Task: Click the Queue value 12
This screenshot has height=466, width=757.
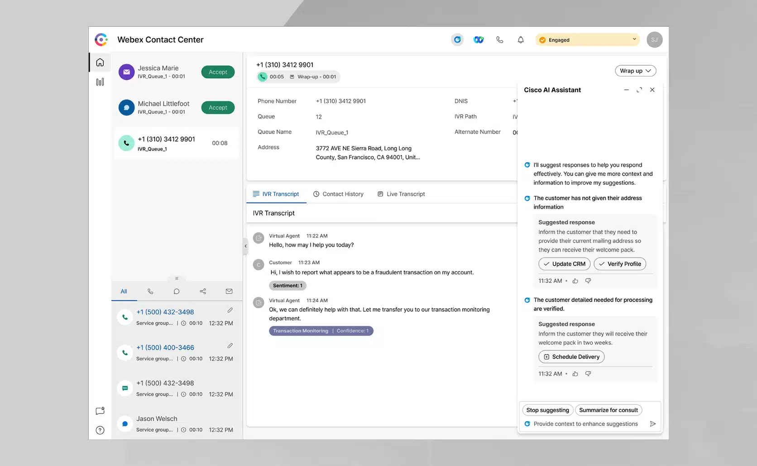Action: tap(319, 117)
